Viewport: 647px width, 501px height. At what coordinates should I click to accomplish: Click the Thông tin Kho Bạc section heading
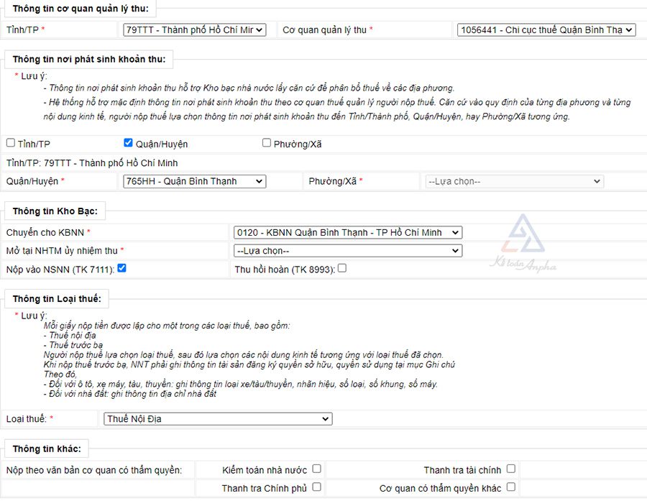coord(55,211)
